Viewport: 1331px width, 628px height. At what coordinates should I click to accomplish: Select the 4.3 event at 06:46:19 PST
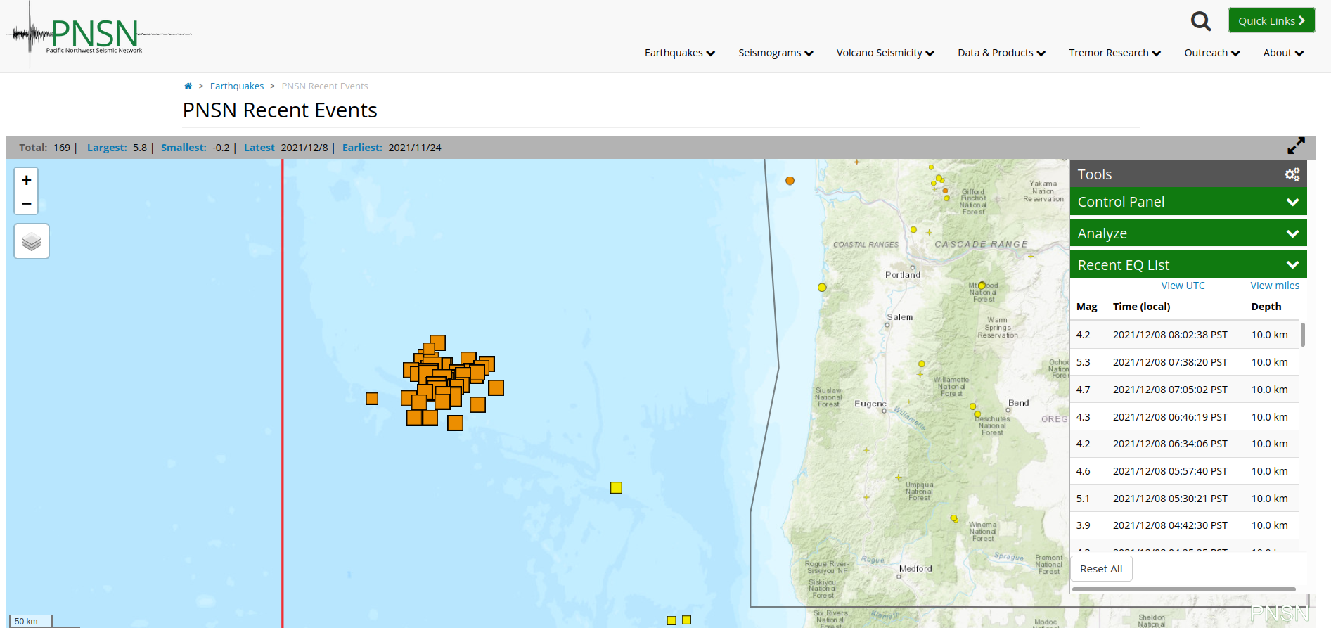1184,417
